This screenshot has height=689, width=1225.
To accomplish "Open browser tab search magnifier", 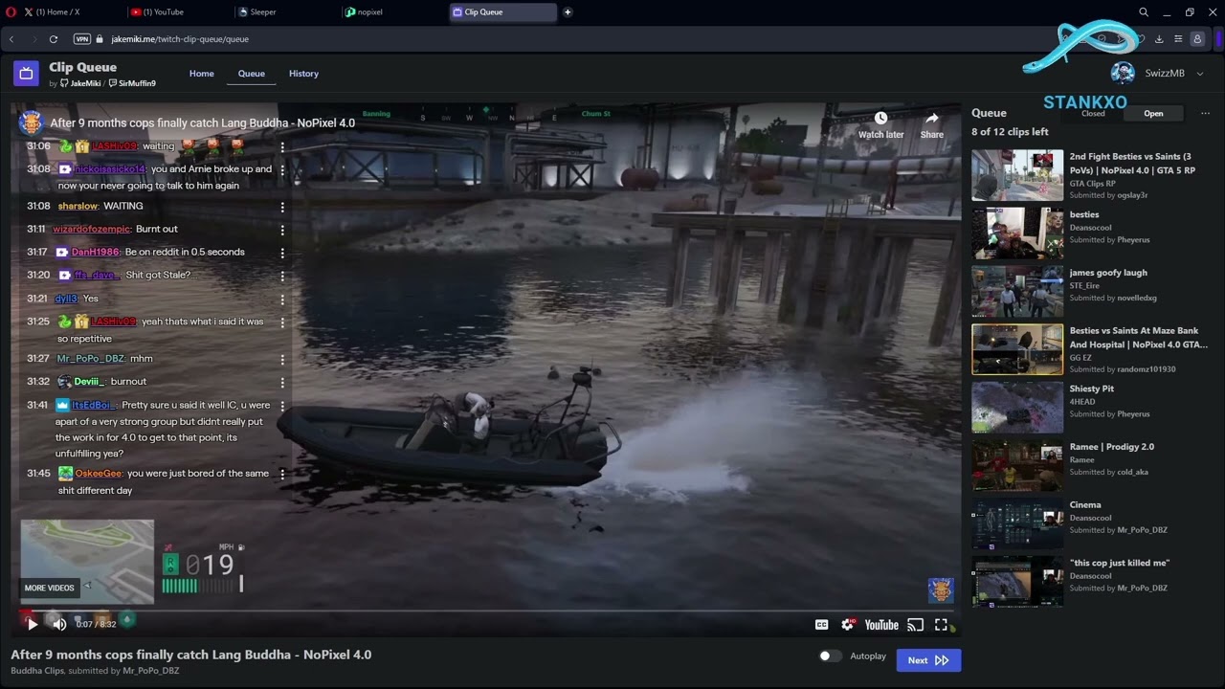I will coord(1144,12).
